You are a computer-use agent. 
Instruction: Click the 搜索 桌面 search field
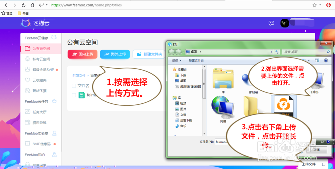[307, 52]
